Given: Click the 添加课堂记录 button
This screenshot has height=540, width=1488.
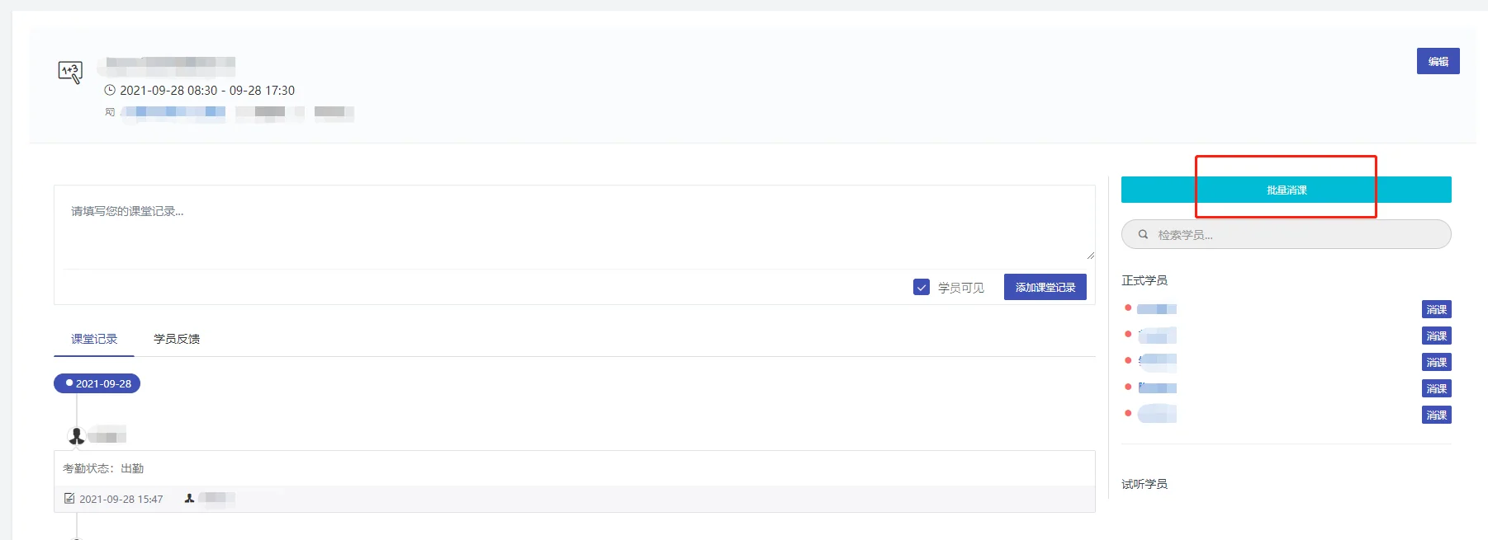Looking at the screenshot, I should coord(1045,287).
